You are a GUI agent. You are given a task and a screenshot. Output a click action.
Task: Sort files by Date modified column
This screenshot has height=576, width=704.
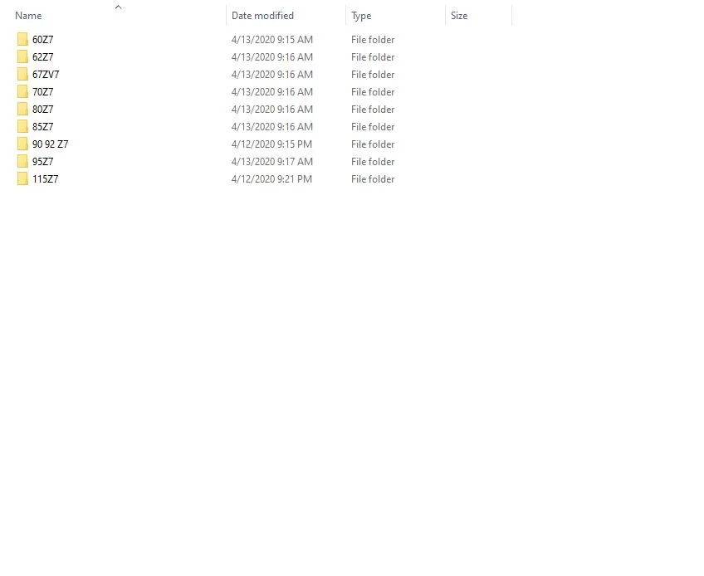point(286,16)
